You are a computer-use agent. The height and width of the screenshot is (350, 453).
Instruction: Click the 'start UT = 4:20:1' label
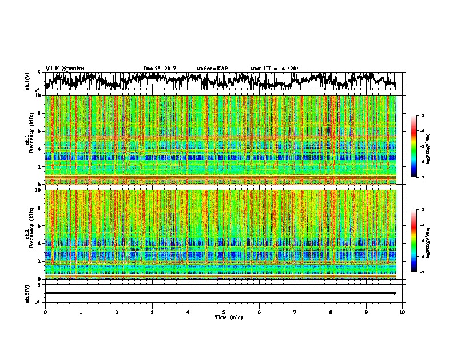[276, 69]
